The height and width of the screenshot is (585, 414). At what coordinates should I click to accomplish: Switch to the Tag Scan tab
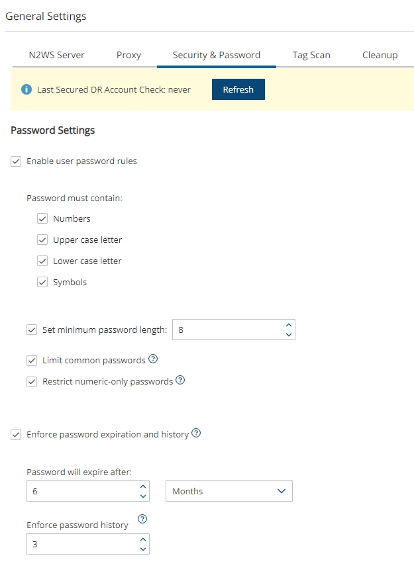coord(311,55)
